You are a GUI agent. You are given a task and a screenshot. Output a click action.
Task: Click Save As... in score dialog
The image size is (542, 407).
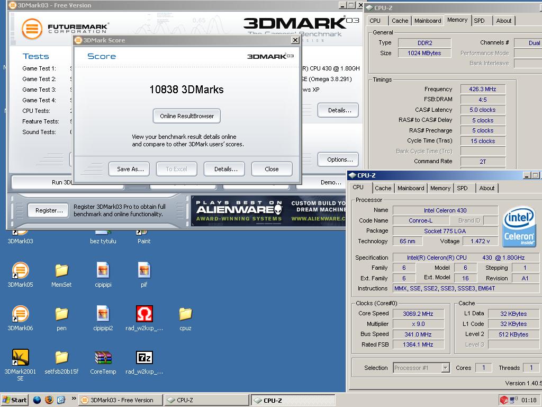click(129, 169)
